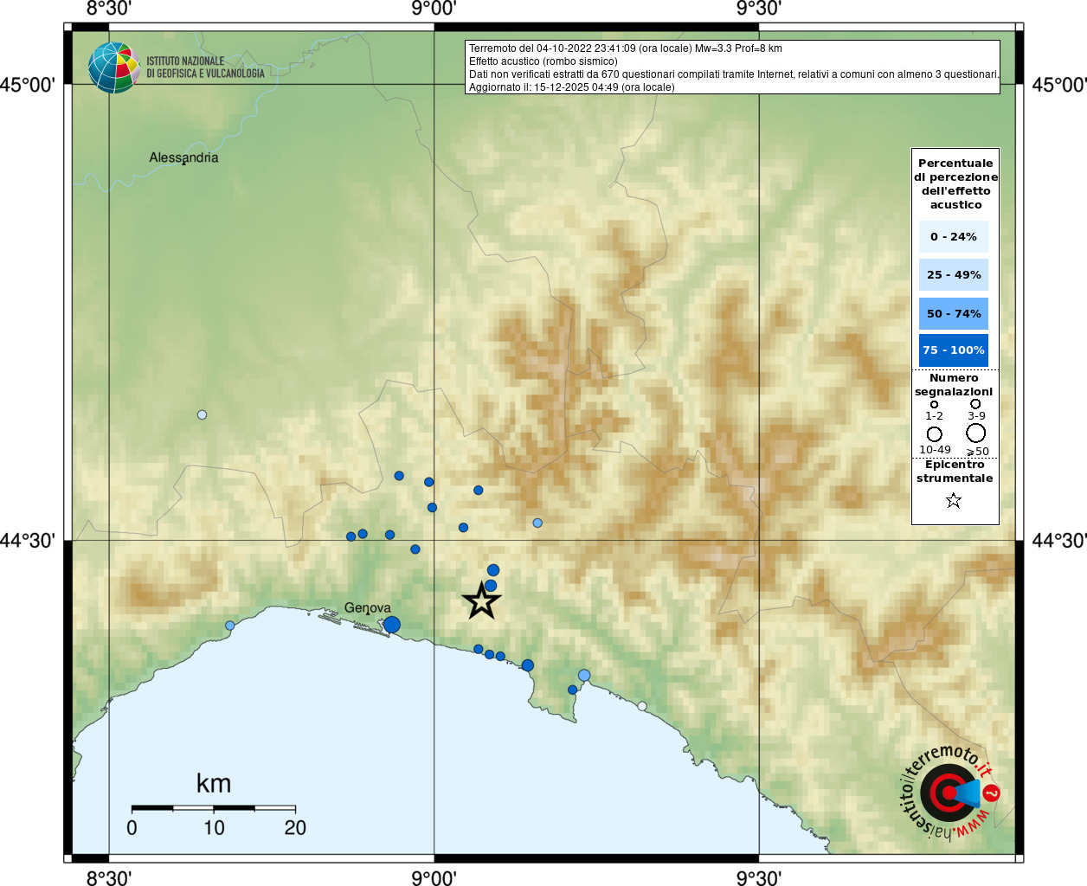Select the 25 - 49% legend swatch
Image resolution: width=1087 pixels, height=886 pixels.
click(954, 274)
